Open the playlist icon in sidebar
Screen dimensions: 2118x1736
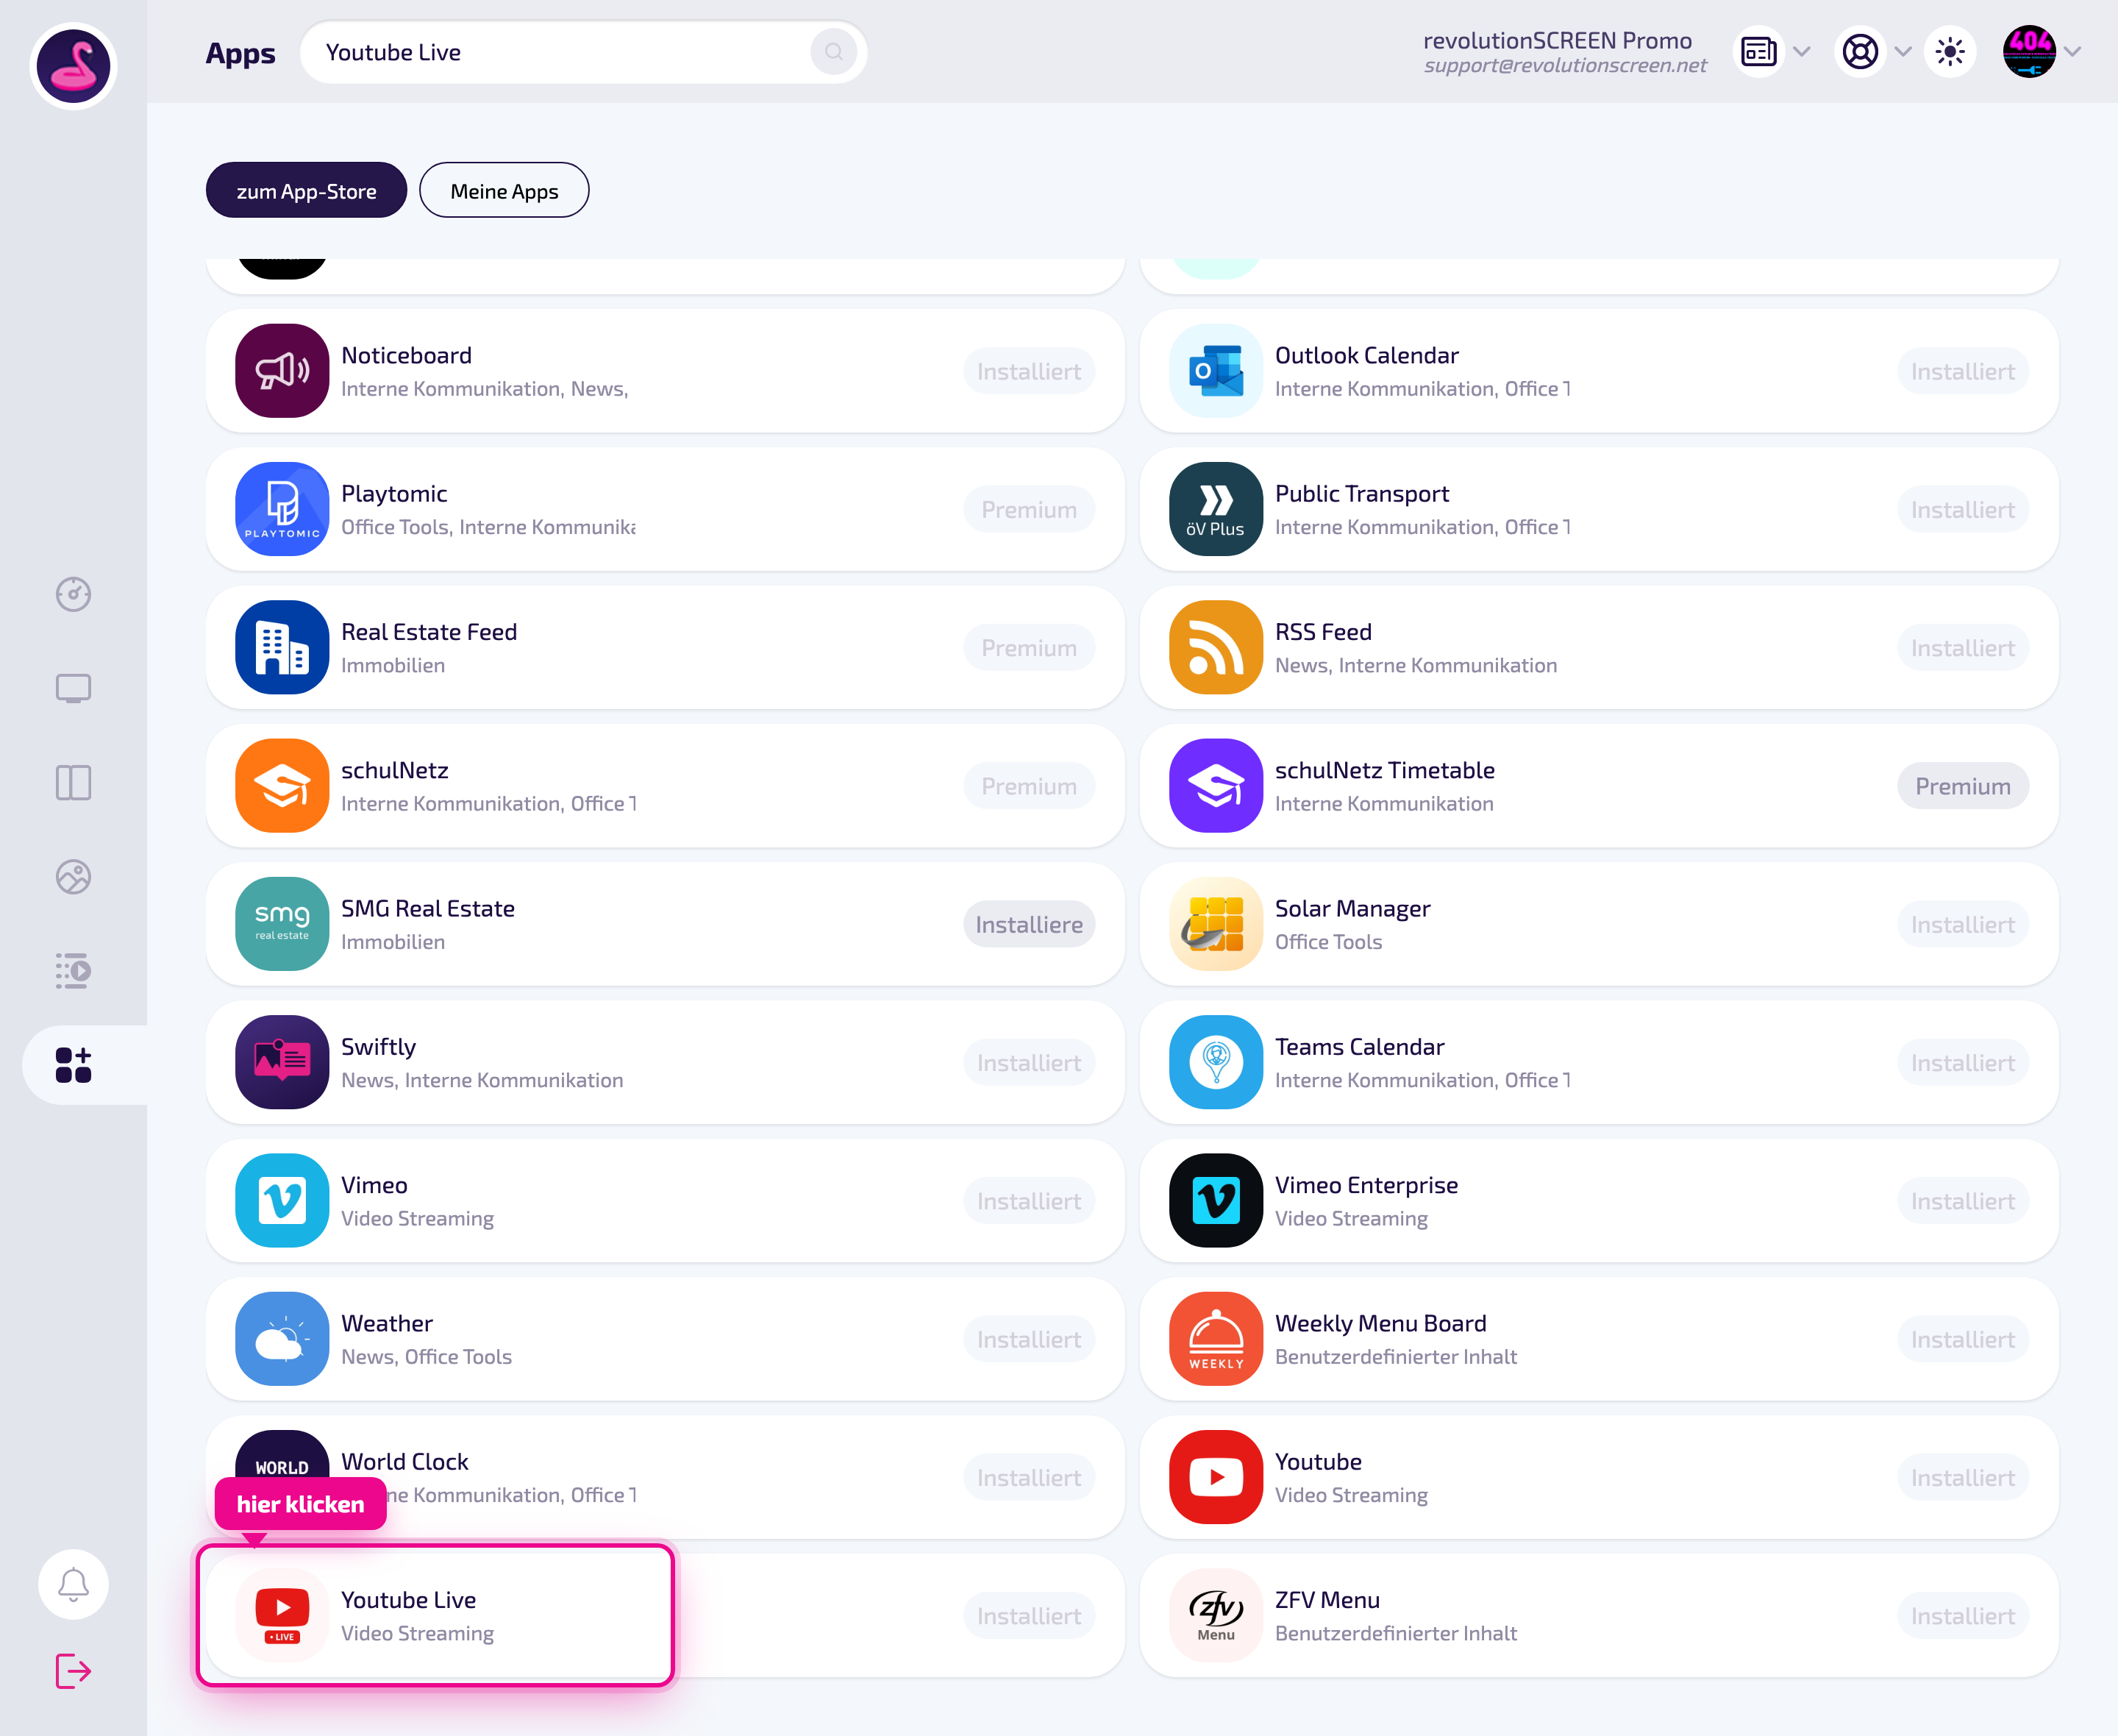73,971
